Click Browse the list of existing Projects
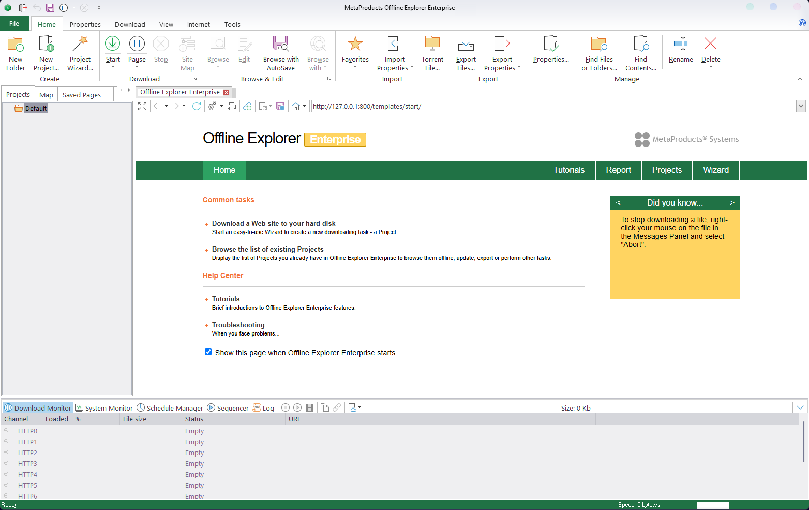Image resolution: width=809 pixels, height=510 pixels. click(x=268, y=249)
